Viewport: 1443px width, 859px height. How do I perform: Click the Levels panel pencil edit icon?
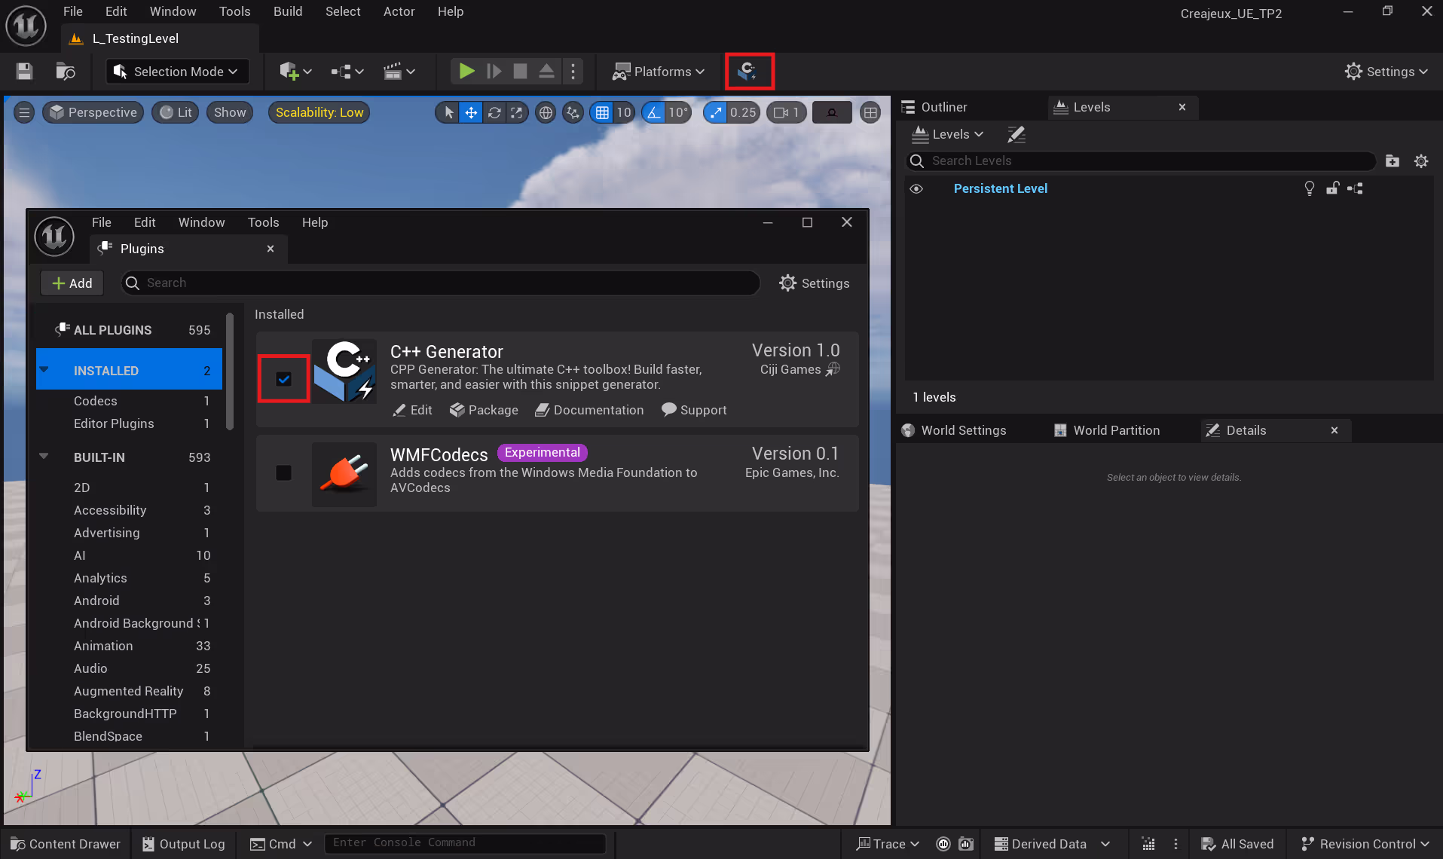click(x=1017, y=134)
